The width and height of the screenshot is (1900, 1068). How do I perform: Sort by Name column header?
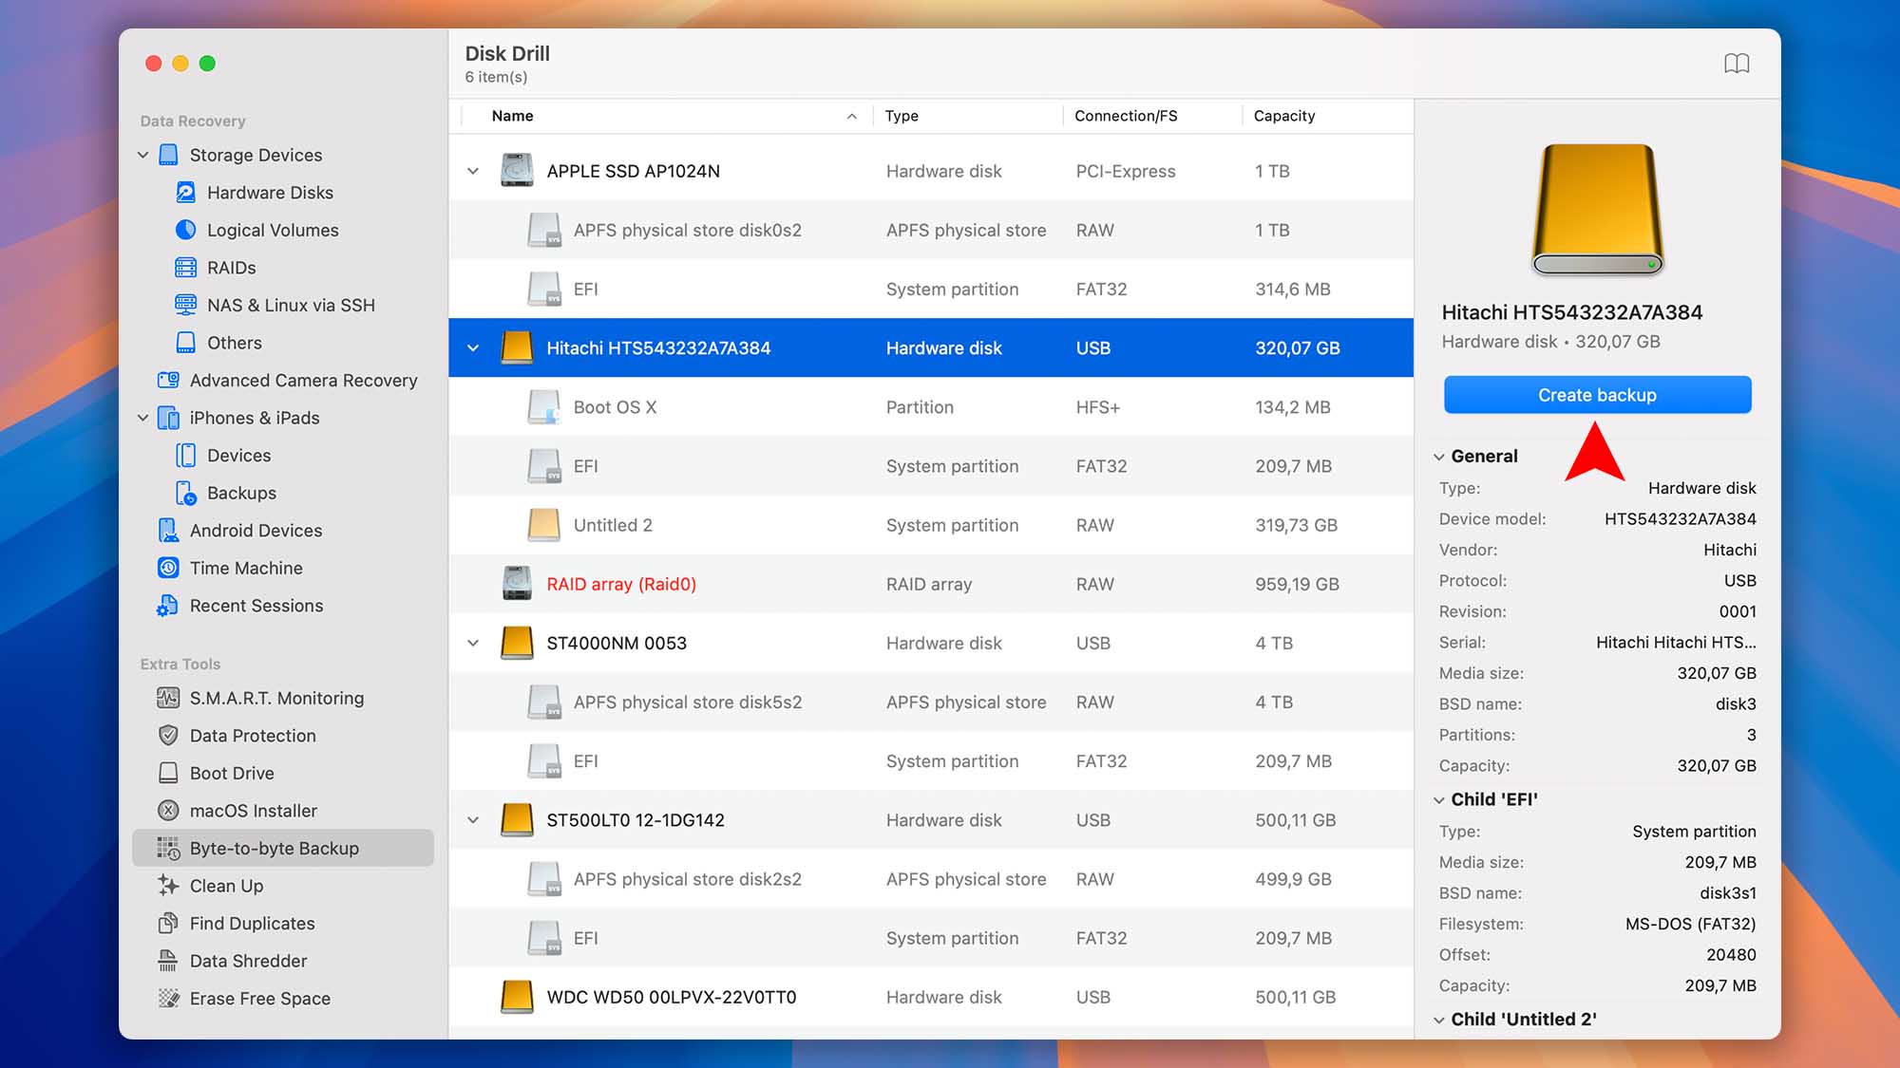[x=666, y=116]
